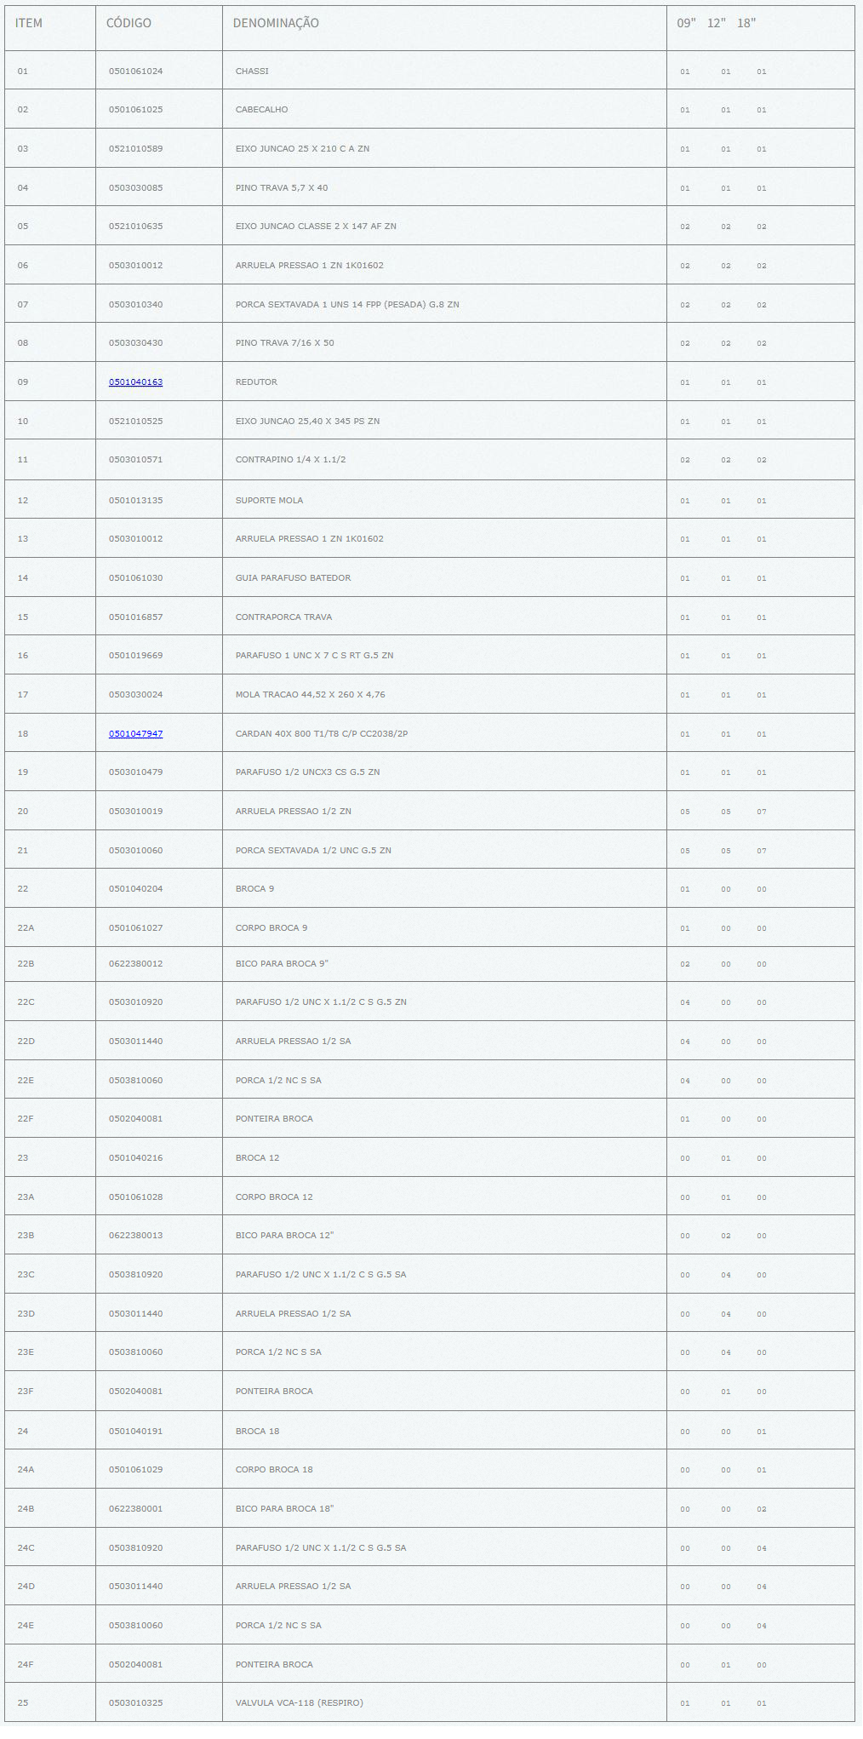The image size is (863, 1739).
Task: Select the CHASSI description cell
Action: pyautogui.click(x=252, y=72)
